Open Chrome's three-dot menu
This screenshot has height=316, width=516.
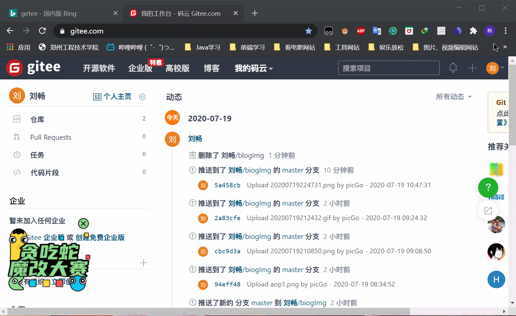(x=505, y=31)
